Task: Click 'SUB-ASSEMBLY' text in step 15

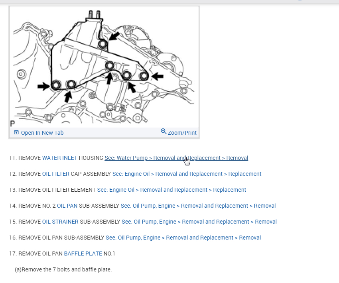Action: pyautogui.click(x=100, y=222)
